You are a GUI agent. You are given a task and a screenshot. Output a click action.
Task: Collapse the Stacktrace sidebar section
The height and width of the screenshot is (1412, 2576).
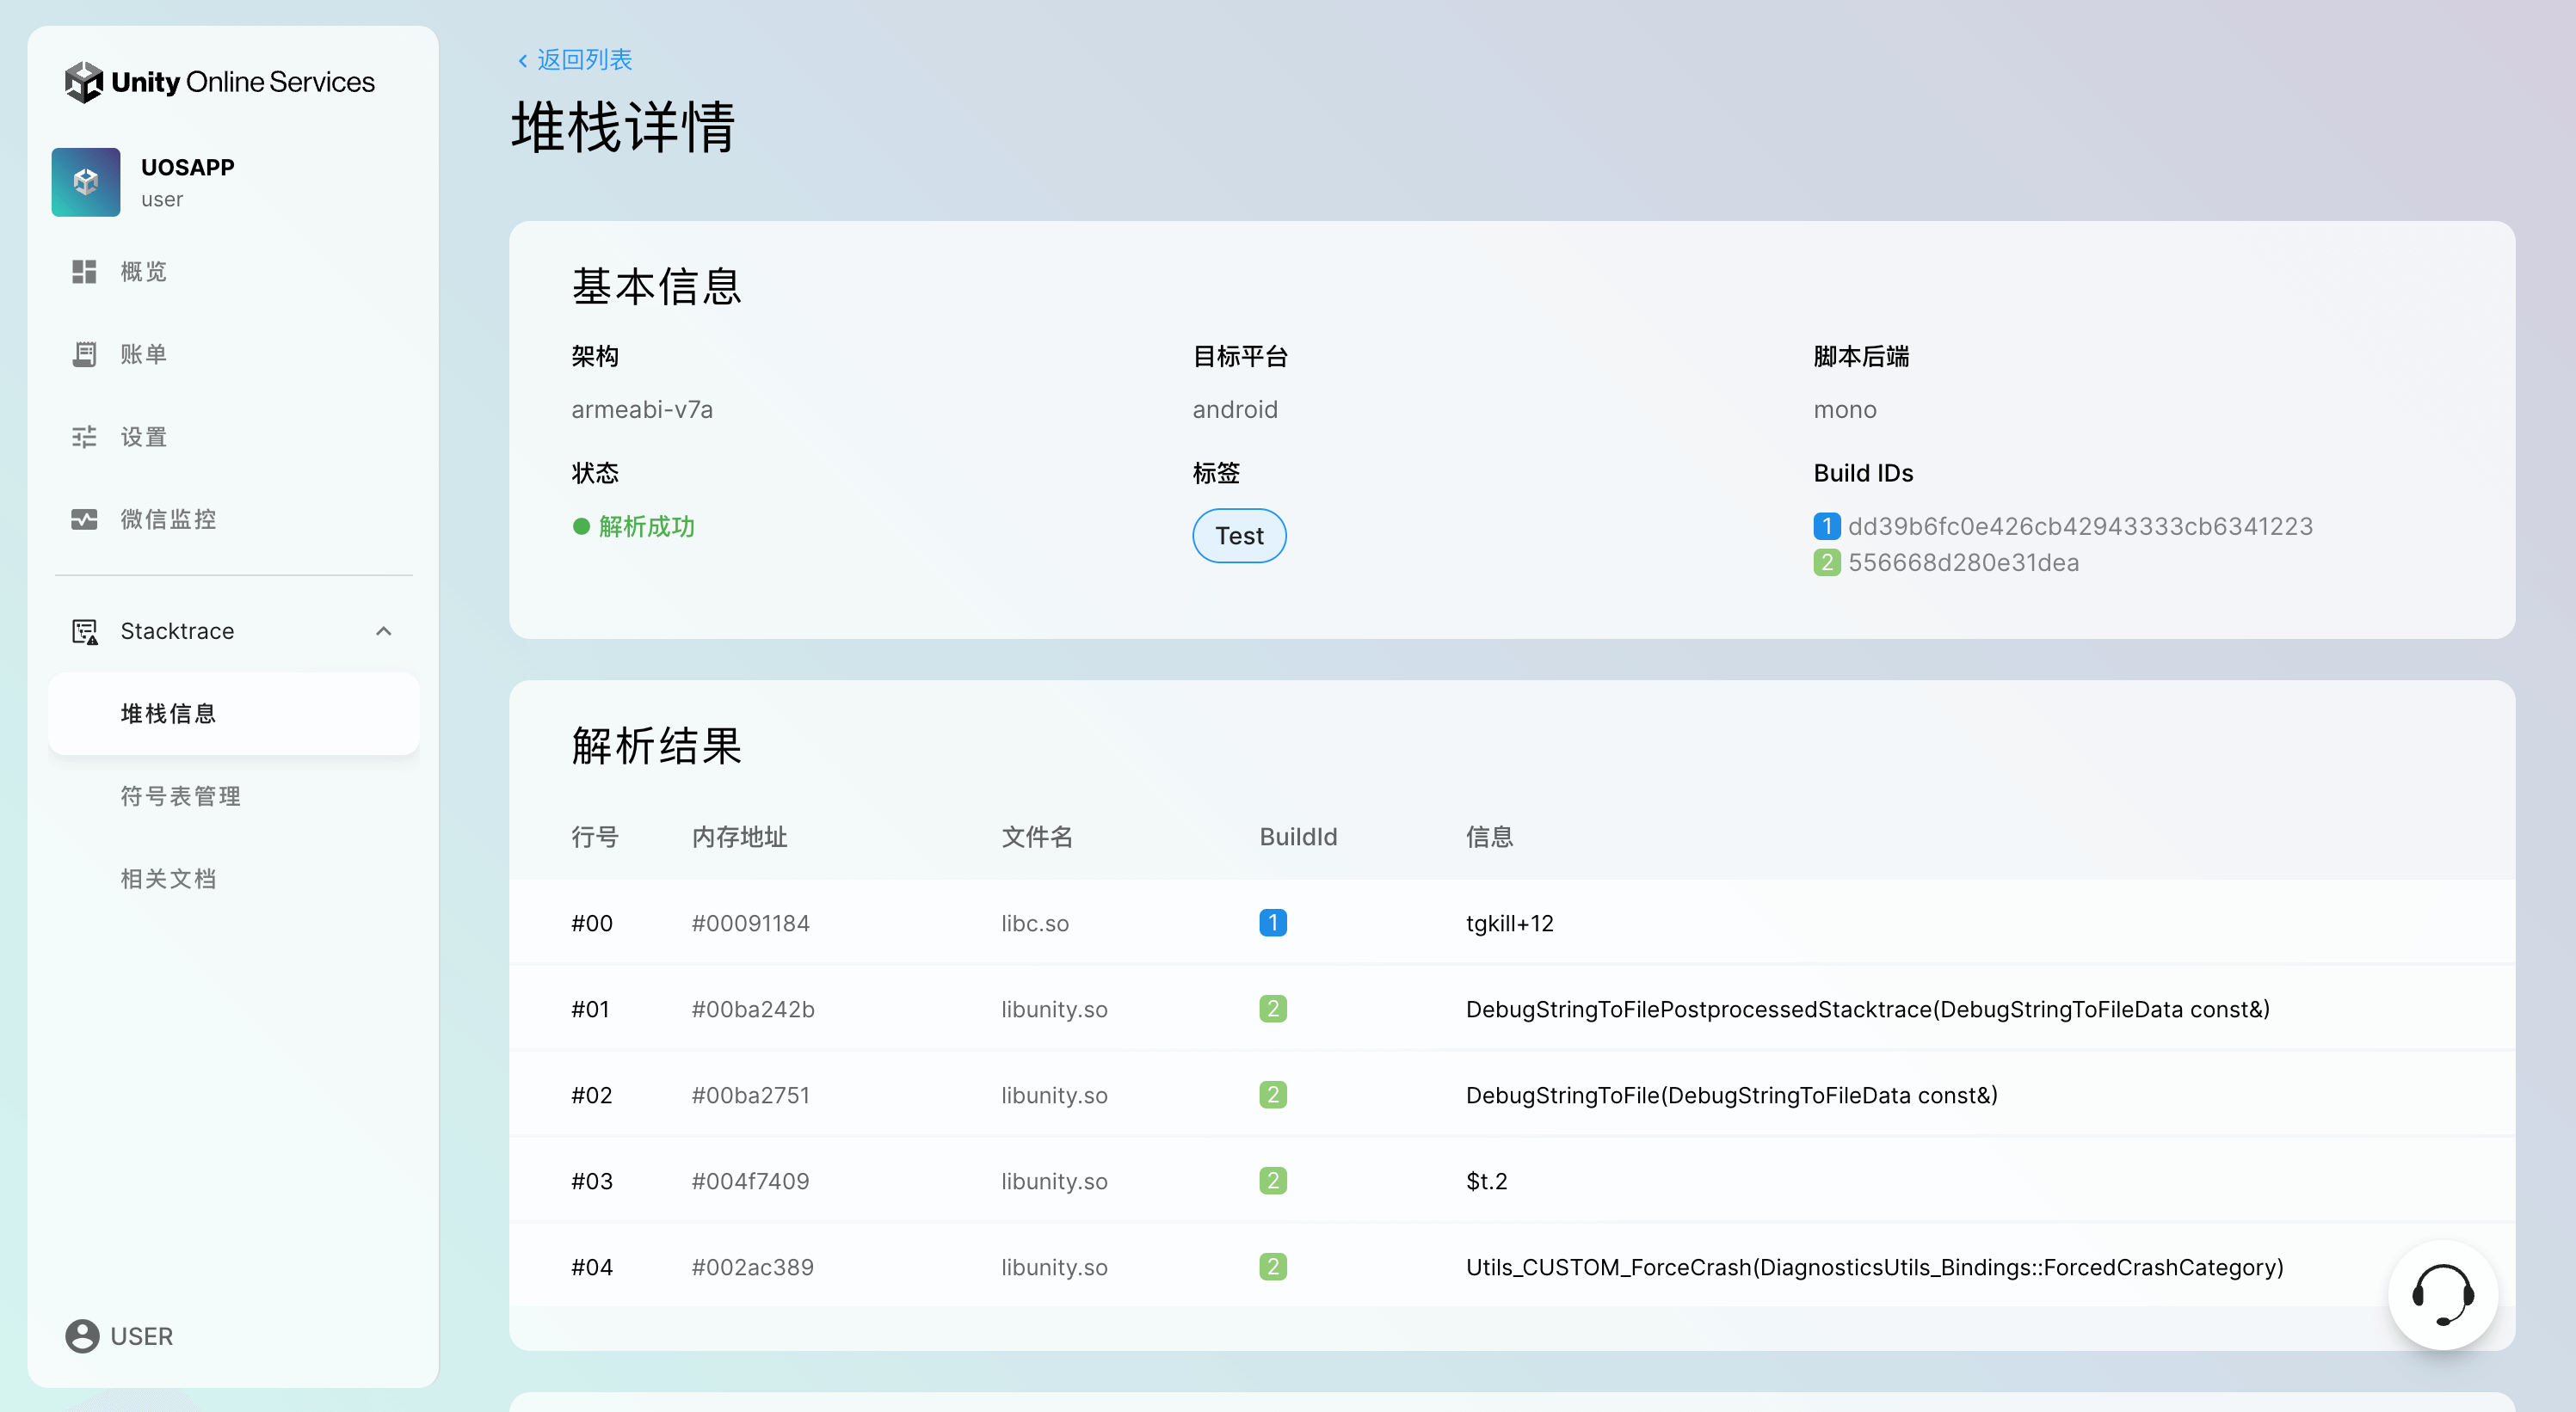click(x=384, y=630)
